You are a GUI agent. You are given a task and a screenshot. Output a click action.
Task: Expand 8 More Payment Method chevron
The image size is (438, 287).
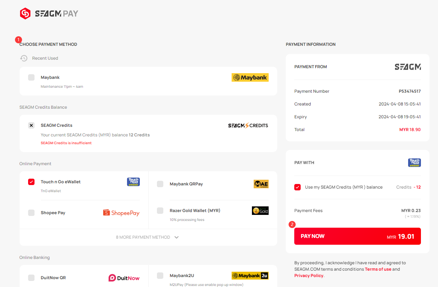[x=176, y=237]
